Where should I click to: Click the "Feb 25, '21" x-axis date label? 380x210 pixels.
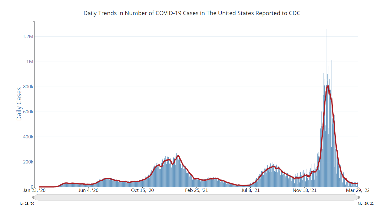coord(197,190)
